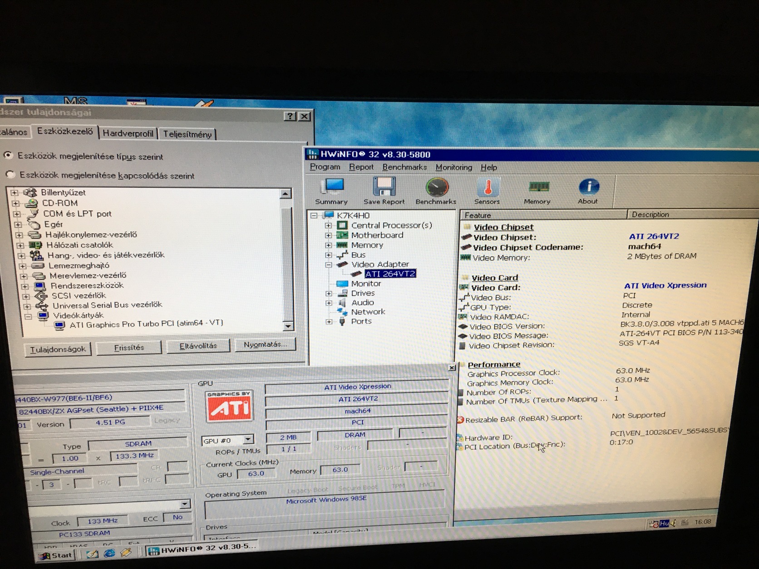This screenshot has width=759, height=569.
Task: Select 'Eszközök megjelenítése típus szerint' radio button
Action: pyautogui.click(x=8, y=155)
